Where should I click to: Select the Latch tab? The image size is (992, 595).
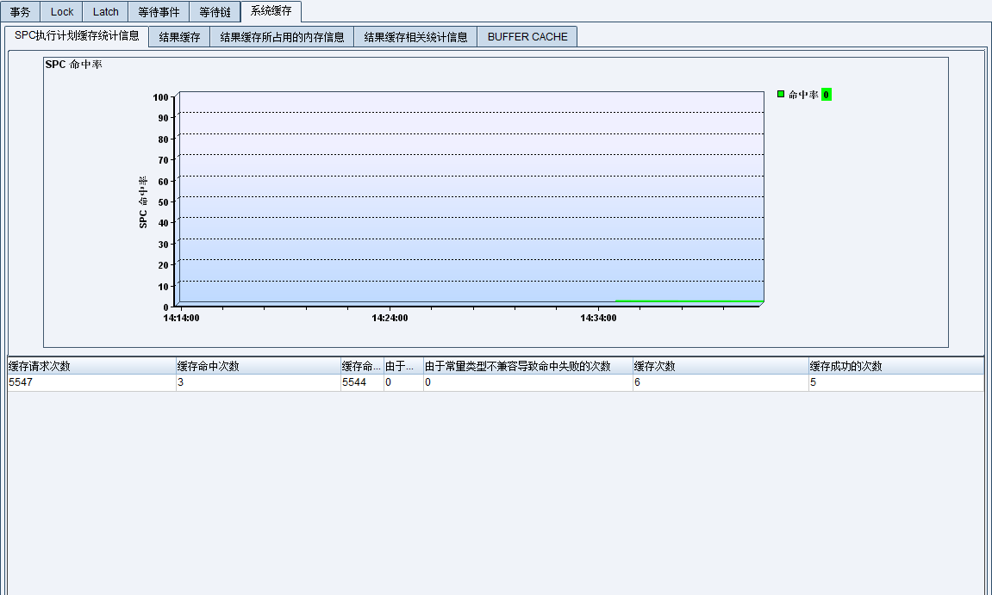(106, 12)
